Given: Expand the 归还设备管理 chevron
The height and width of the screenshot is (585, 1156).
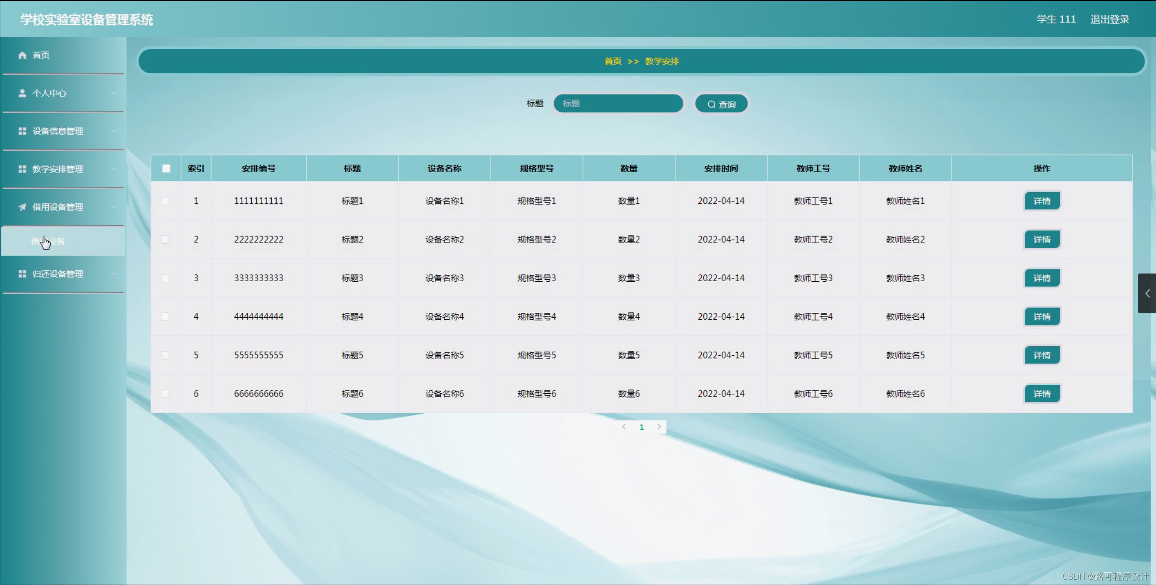Looking at the screenshot, I should (x=114, y=274).
